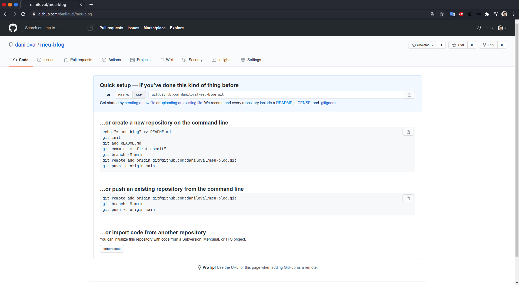Expand the Unwatch dropdown
Screen dimensions: 519x285
pyautogui.click(x=423, y=45)
